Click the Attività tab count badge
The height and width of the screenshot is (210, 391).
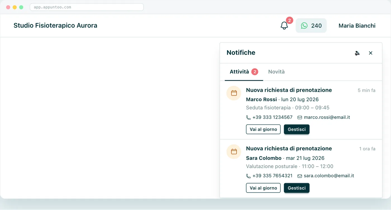click(x=255, y=72)
